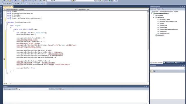Image resolution: width=186 pixels, height=104 pixels.
Task: Toggle auto hide pin on Properties panel
Action: coord(183,66)
